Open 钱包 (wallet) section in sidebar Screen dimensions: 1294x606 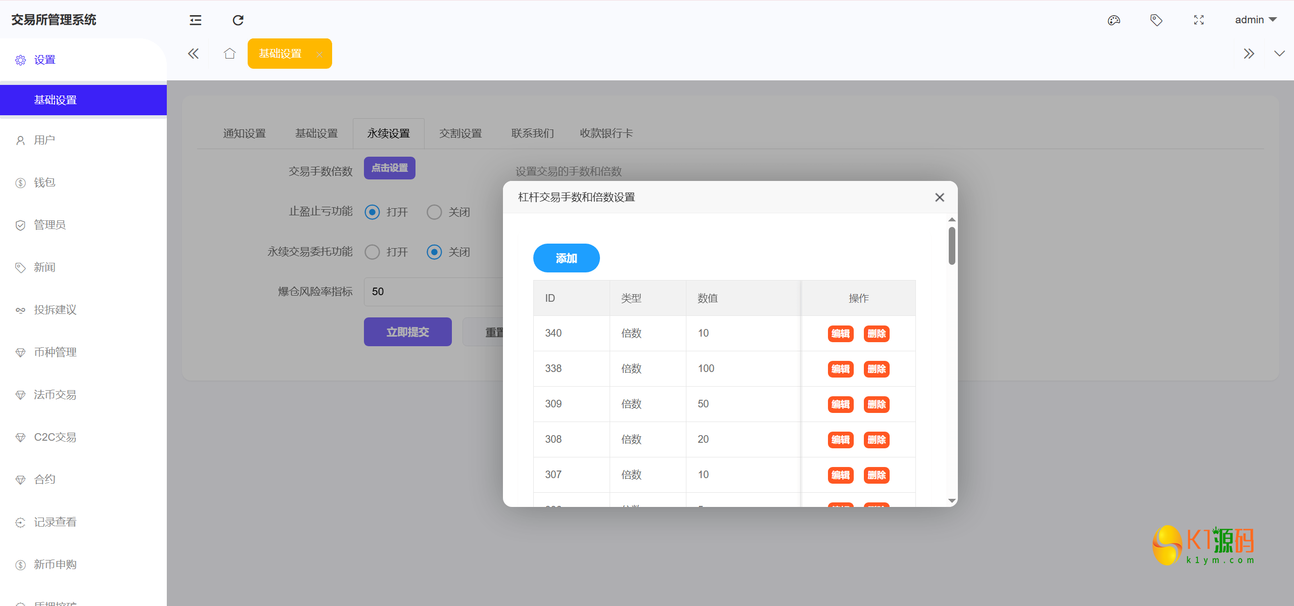pos(44,182)
